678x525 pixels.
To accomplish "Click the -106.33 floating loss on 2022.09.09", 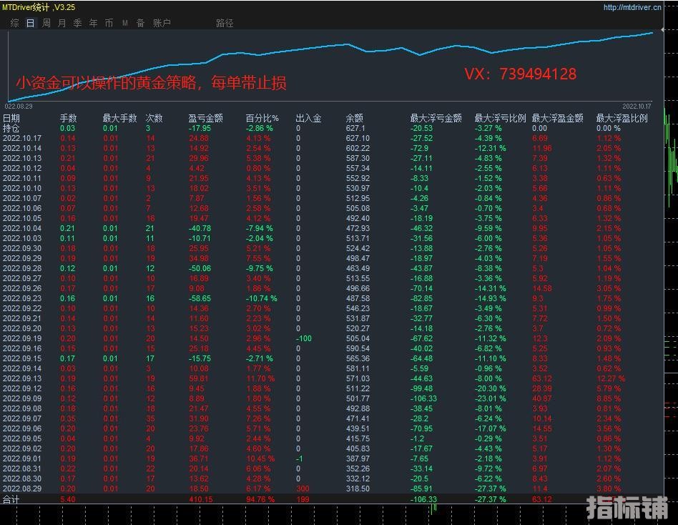I will click(423, 398).
